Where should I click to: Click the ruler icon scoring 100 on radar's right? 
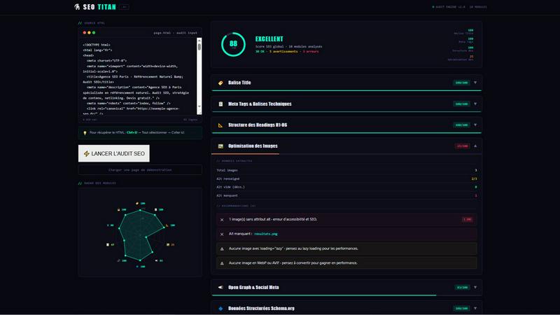(x=167, y=225)
